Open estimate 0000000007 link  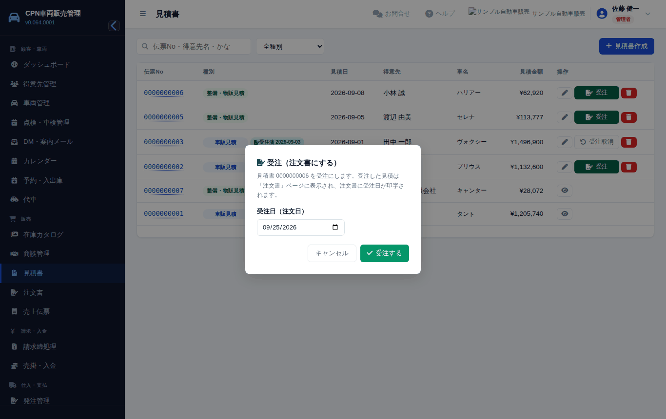(163, 190)
